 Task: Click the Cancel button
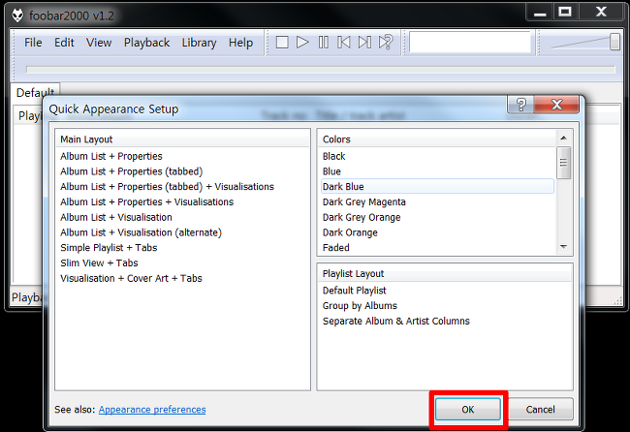[x=541, y=409]
